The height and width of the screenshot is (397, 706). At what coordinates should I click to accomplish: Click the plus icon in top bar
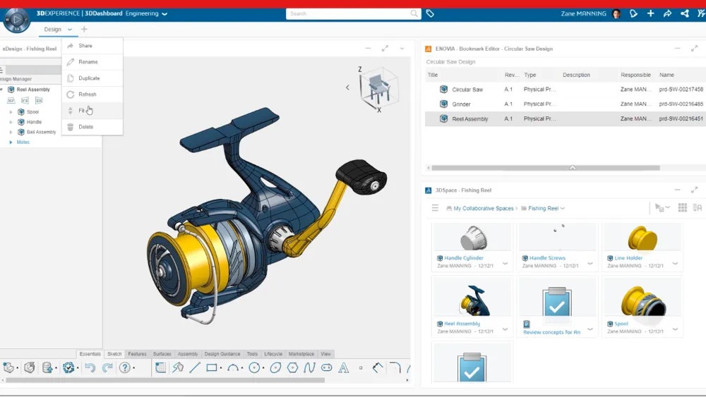pyautogui.click(x=650, y=13)
